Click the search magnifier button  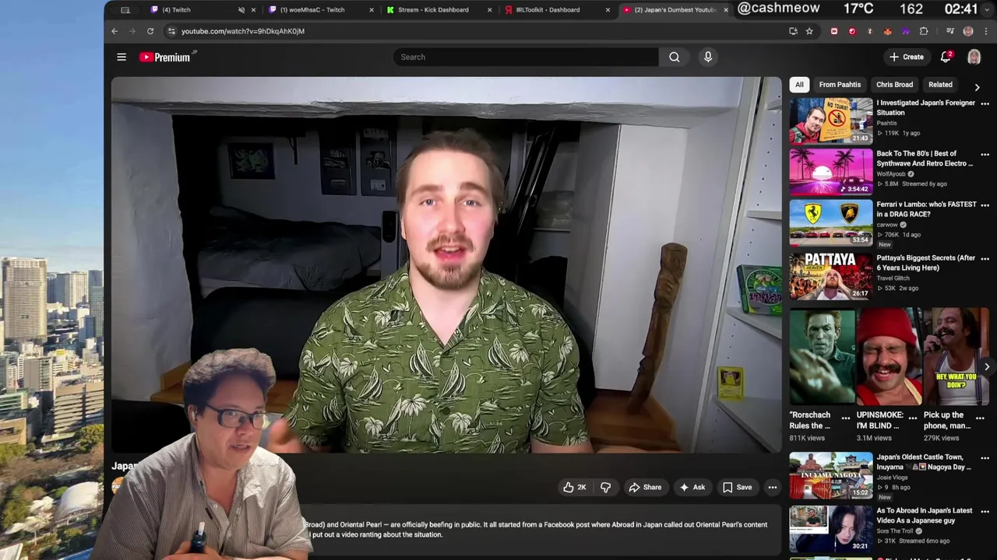point(675,57)
